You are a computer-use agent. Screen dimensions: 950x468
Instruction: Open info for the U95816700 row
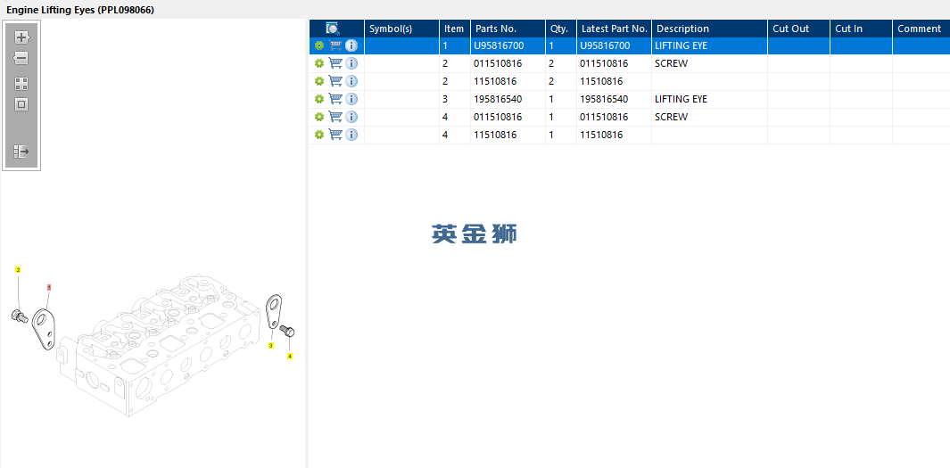351,45
